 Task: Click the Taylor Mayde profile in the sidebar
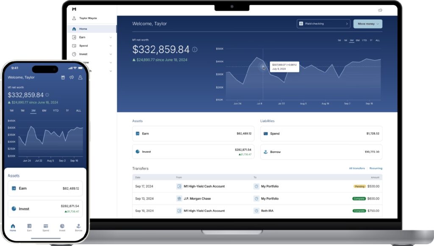(88, 18)
